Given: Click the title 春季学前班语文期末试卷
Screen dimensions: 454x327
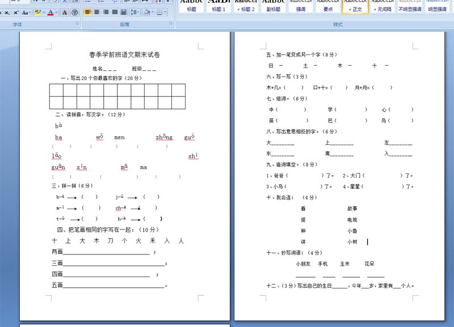Looking at the screenshot, I should tap(124, 54).
